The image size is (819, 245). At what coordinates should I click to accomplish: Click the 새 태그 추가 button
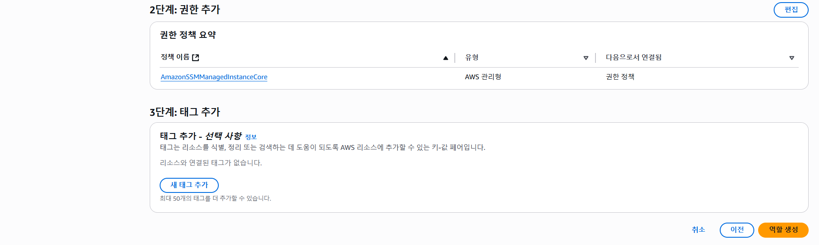189,185
